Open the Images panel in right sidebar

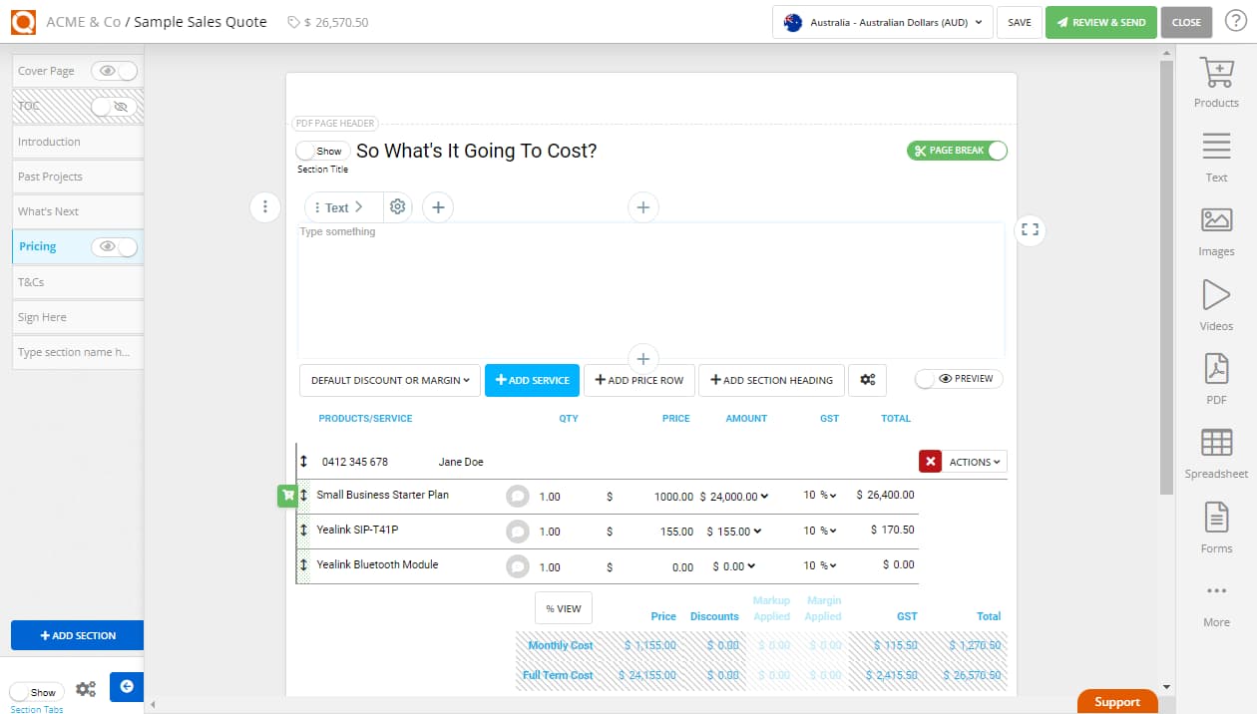click(x=1216, y=221)
